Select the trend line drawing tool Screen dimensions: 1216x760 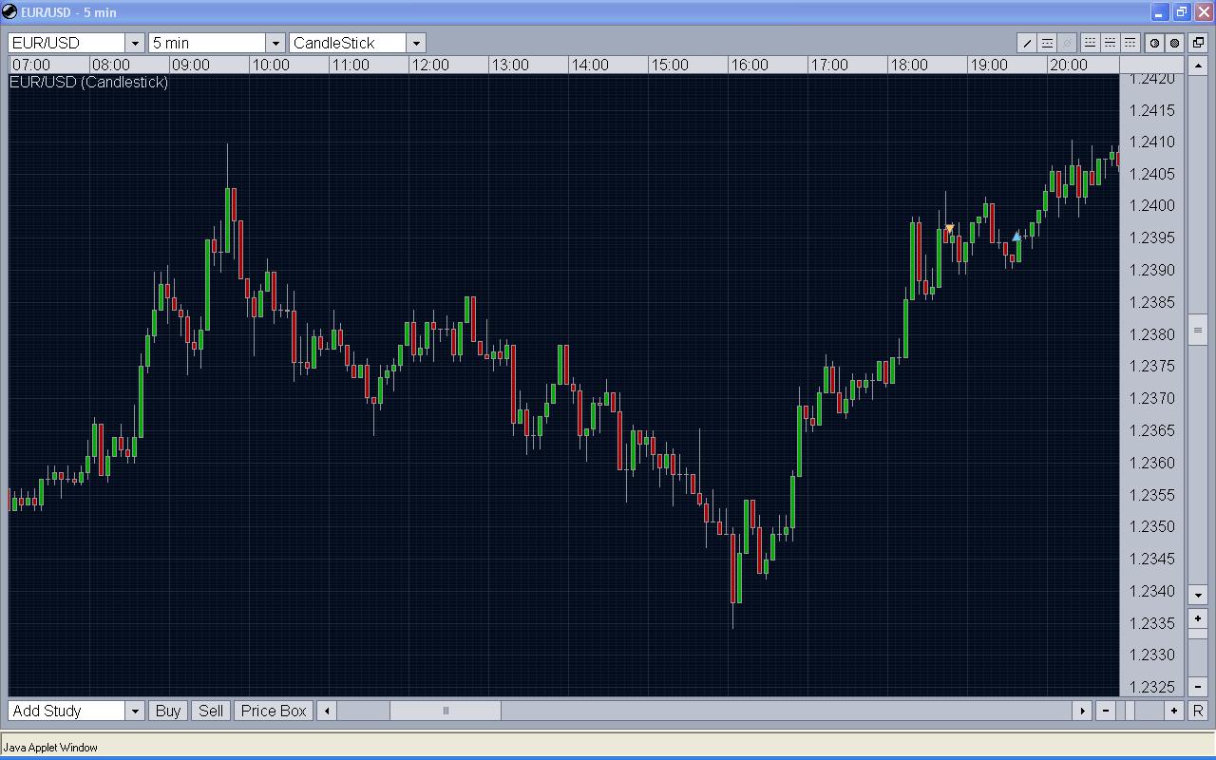tap(1027, 43)
